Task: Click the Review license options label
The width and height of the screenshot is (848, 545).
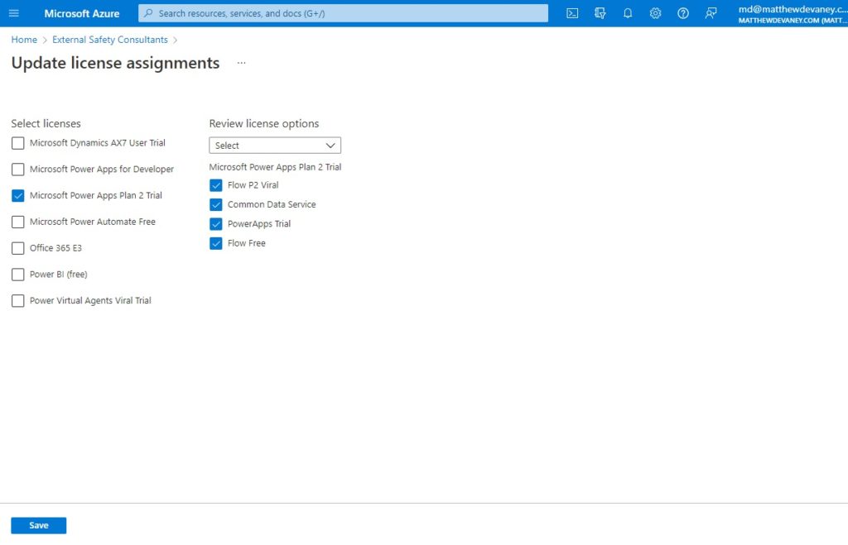Action: tap(264, 124)
